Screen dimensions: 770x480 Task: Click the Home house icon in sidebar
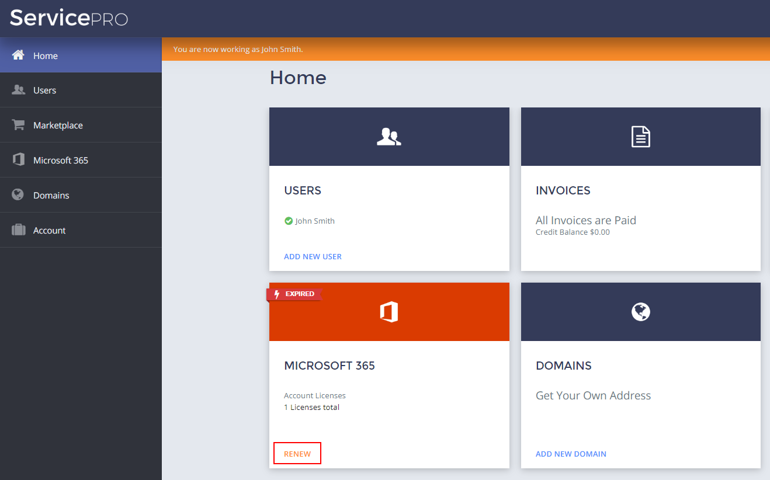tap(18, 55)
